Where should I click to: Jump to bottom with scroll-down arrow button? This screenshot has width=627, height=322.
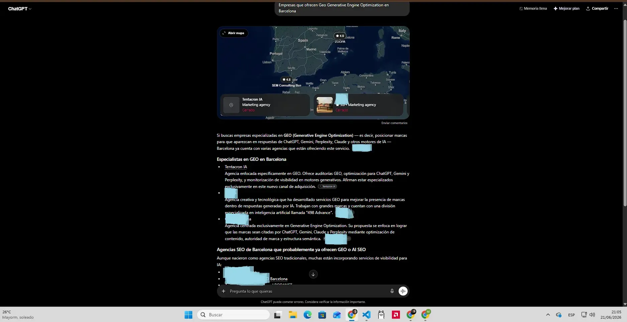pyautogui.click(x=313, y=274)
